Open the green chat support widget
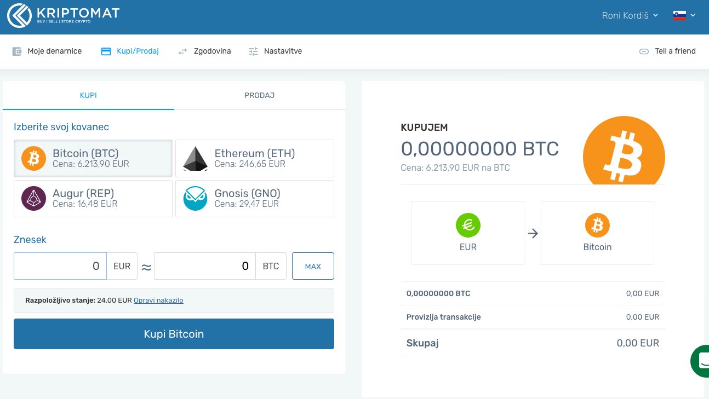709x399 pixels. [x=700, y=361]
